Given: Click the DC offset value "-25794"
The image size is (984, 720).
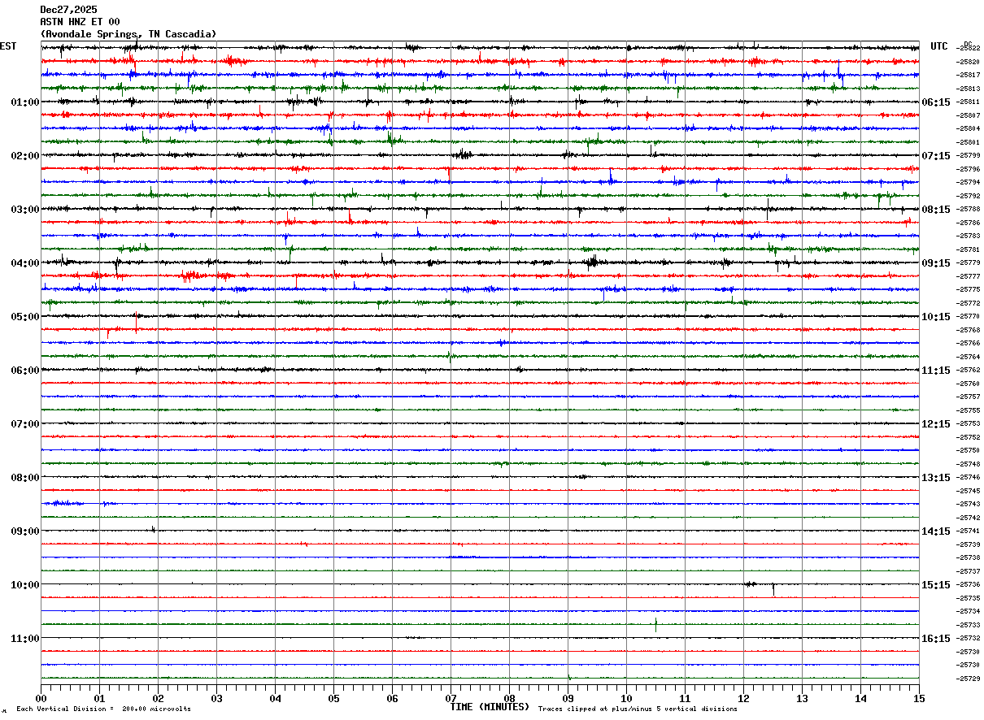Looking at the screenshot, I should 968,183.
